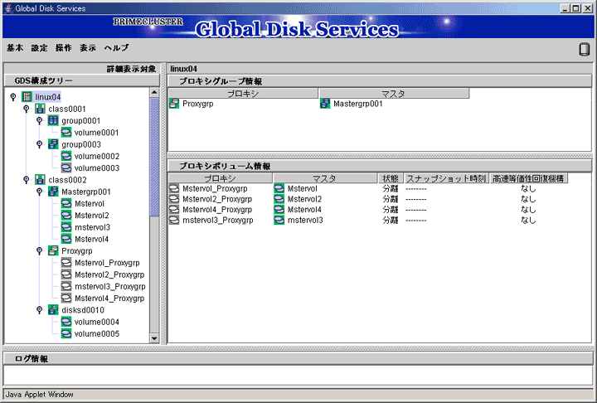Collapse the group0003 node

pyautogui.click(x=39, y=144)
